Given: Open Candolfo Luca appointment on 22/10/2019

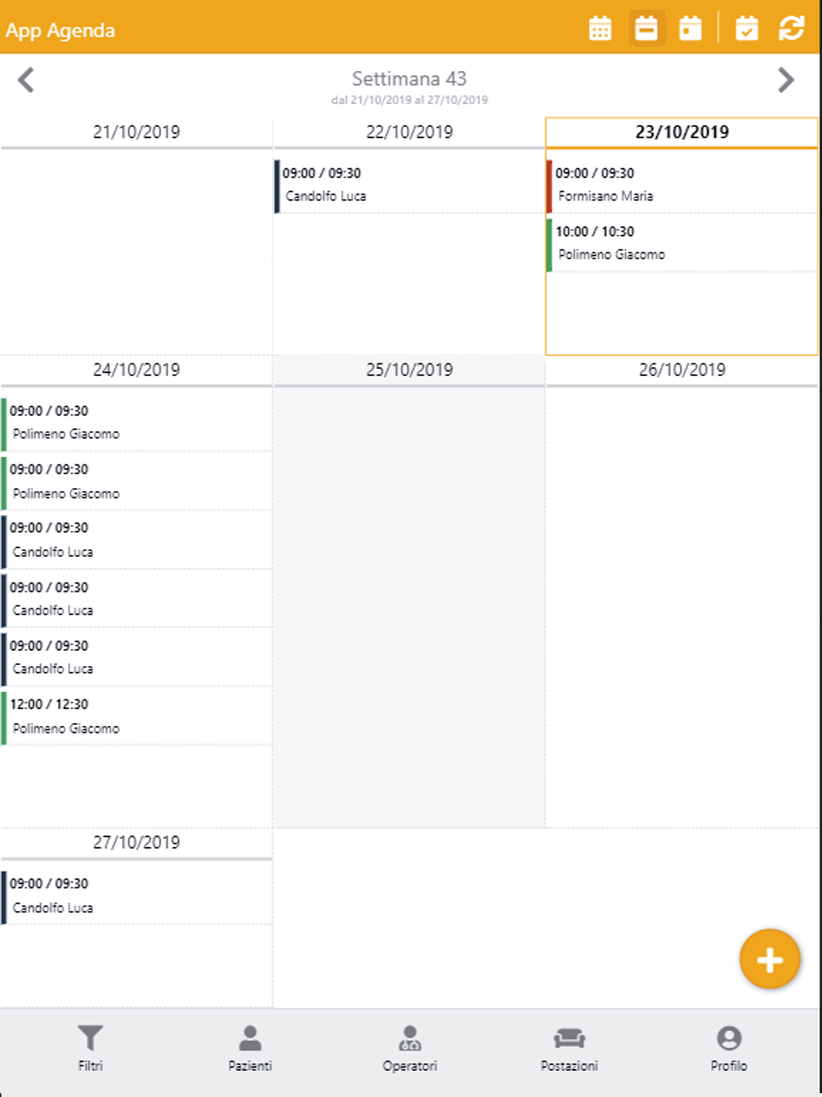Looking at the screenshot, I should coord(409,186).
